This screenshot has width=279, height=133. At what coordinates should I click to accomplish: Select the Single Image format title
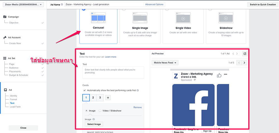click(x=140, y=28)
